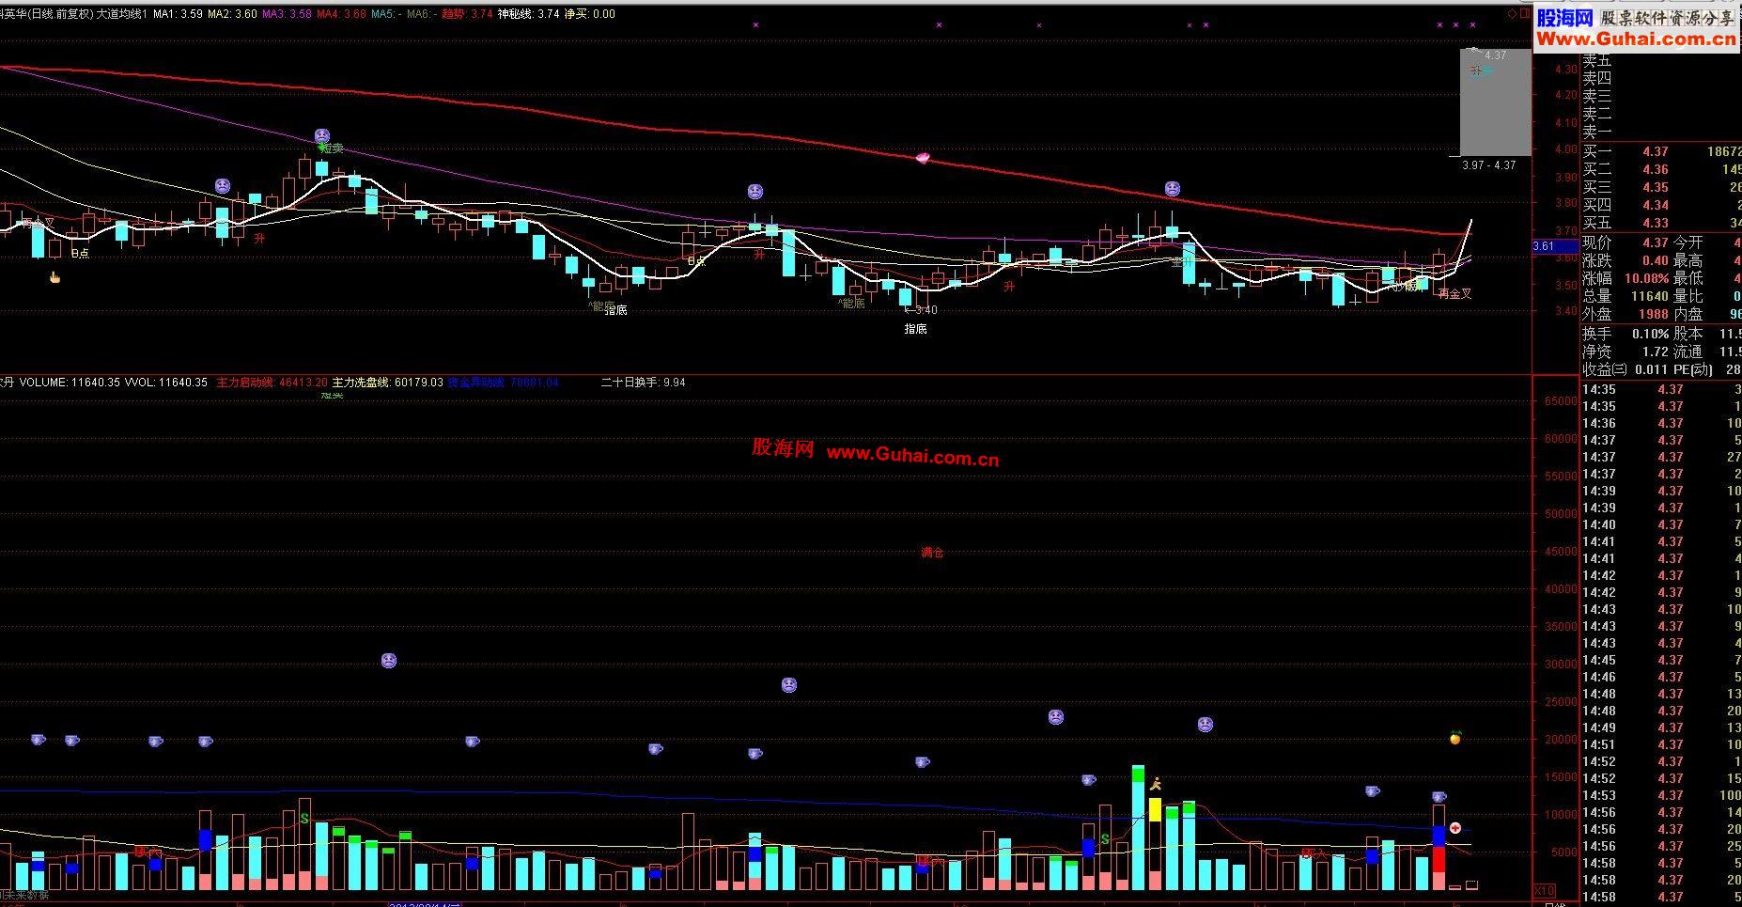Click the blue 资金异动线 label
The image size is (1742, 907).
click(x=504, y=383)
